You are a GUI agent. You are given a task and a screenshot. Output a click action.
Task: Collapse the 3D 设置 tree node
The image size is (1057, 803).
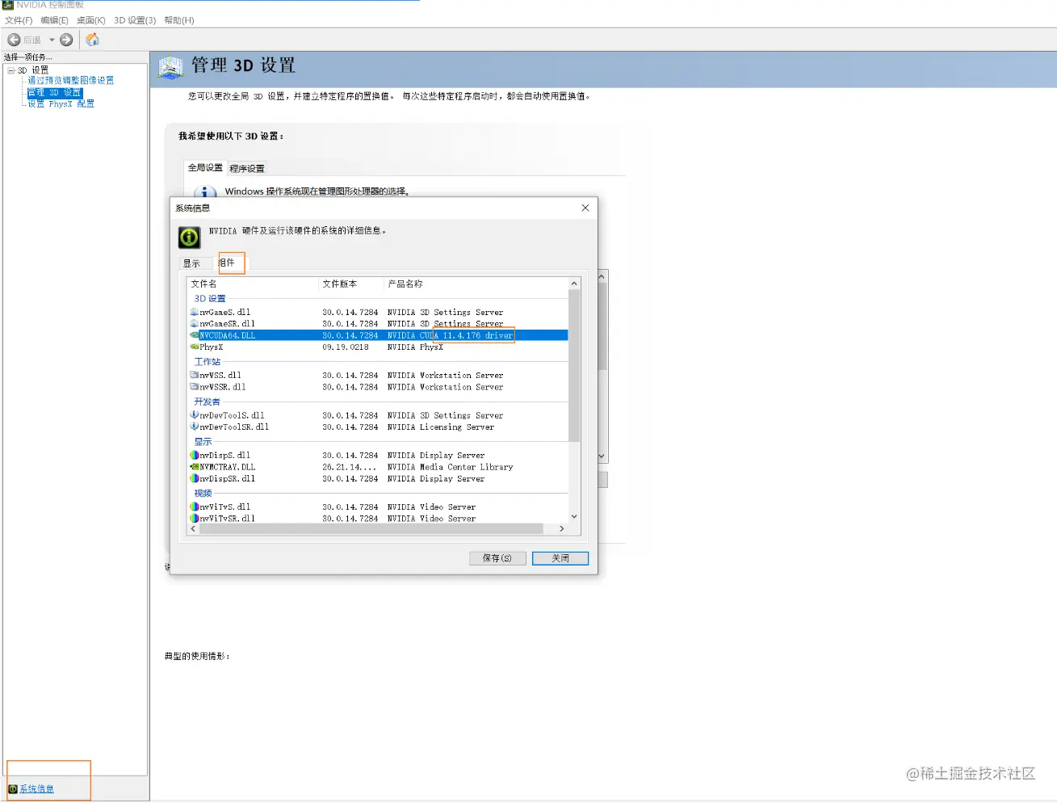pos(11,70)
